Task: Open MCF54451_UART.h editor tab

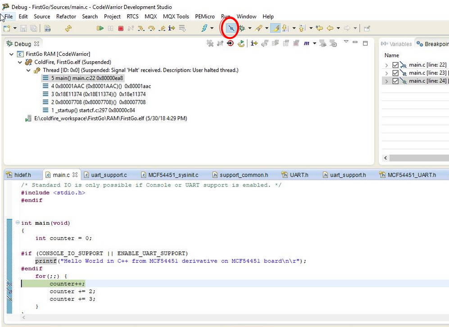Action: point(408,175)
